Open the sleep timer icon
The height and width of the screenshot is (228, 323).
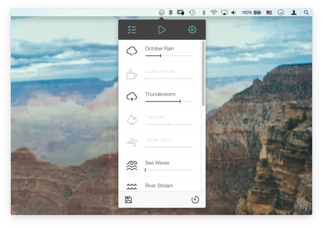[x=195, y=200]
